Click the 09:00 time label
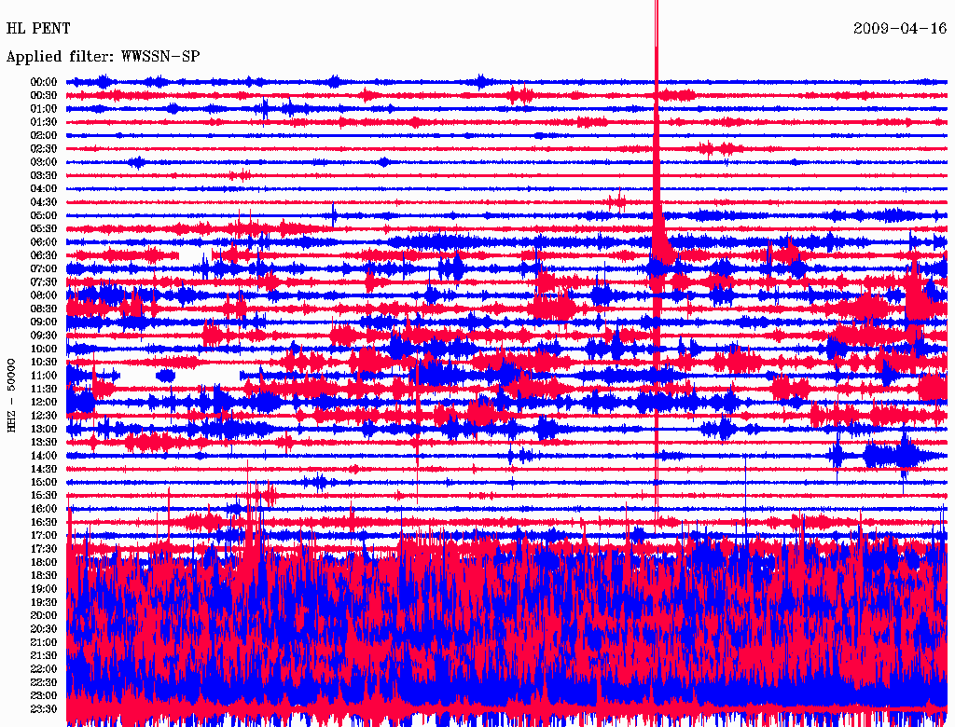 (44, 322)
